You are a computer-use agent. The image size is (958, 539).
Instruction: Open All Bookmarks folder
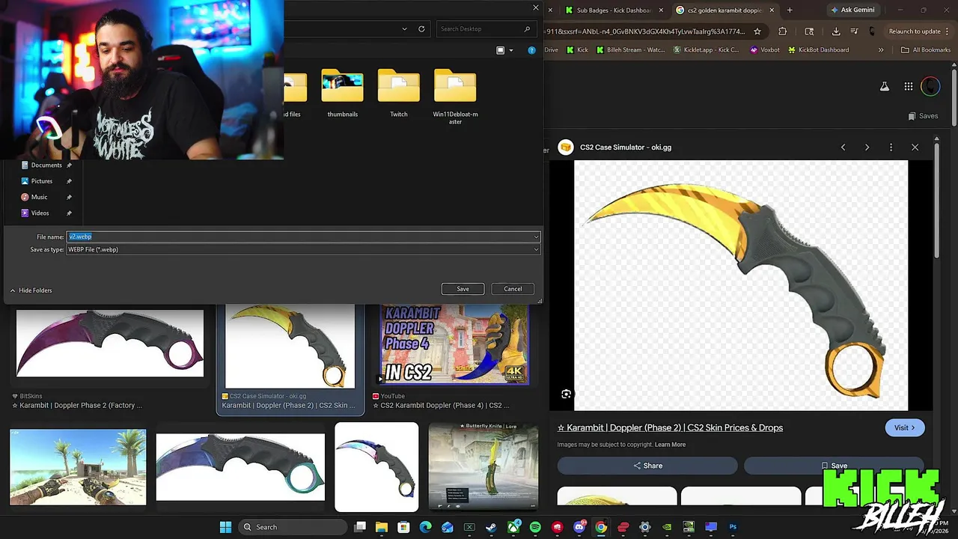[x=926, y=50]
